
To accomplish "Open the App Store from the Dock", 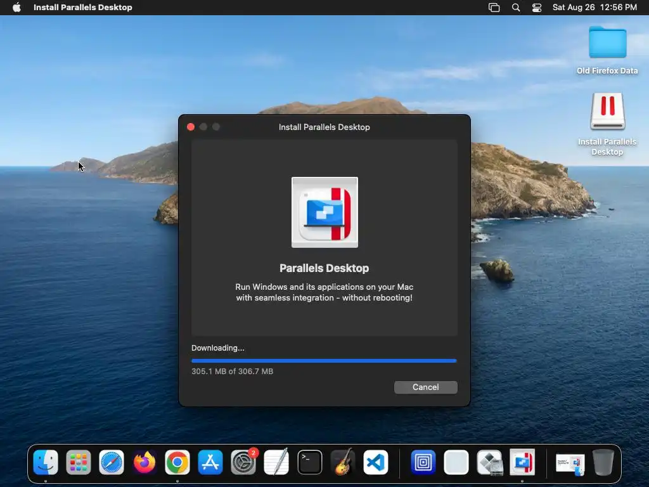I will (x=210, y=462).
